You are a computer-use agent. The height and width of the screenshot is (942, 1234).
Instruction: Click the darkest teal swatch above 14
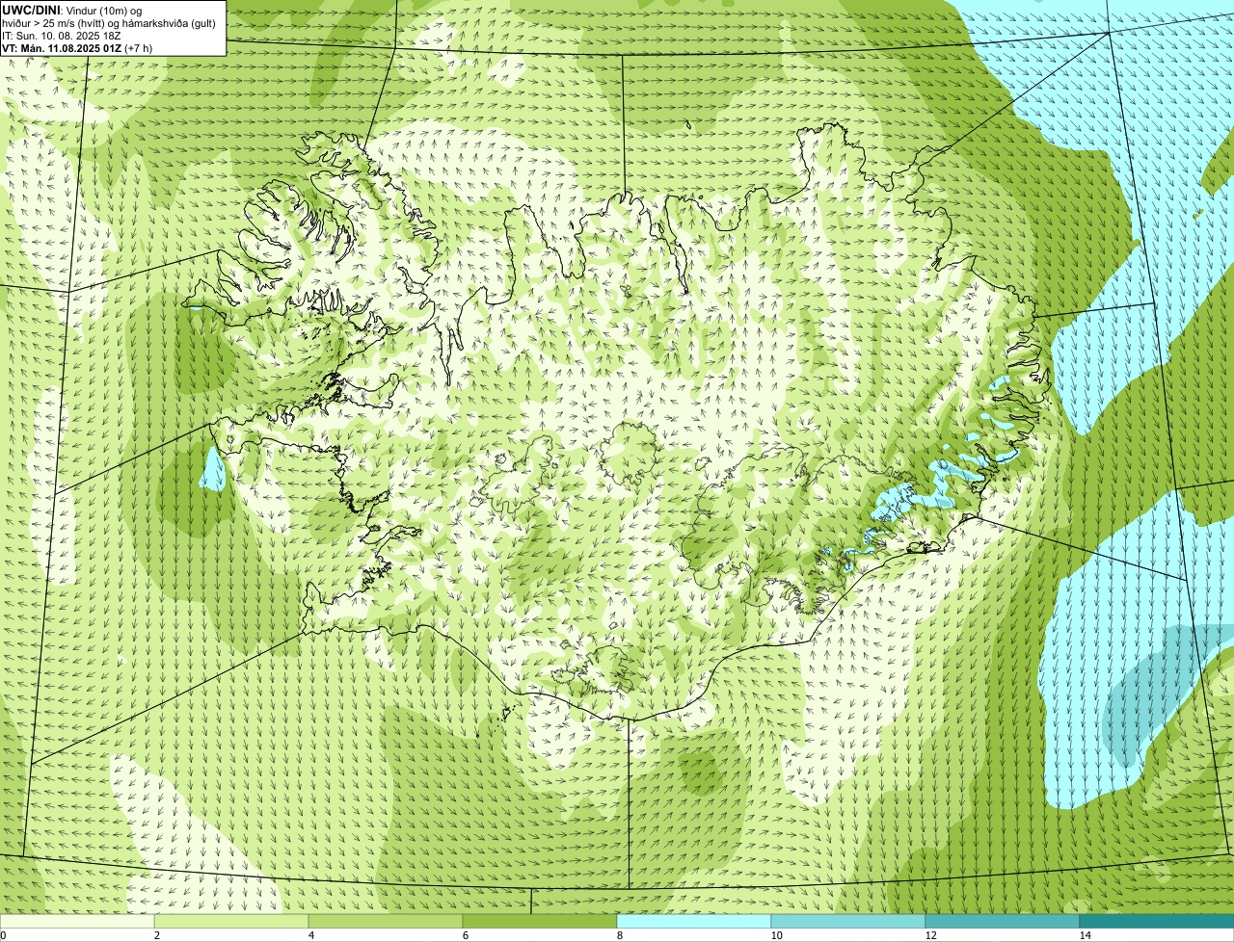(x=1157, y=921)
